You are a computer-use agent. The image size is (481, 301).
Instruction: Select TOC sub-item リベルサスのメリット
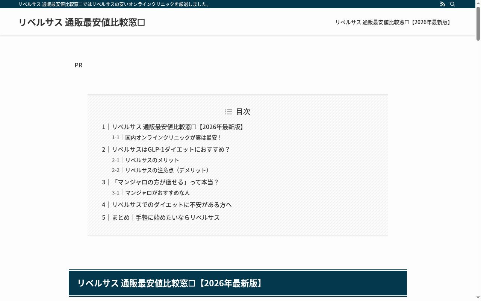point(152,160)
